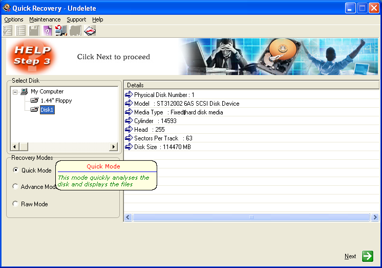Select the Advance Mode radio button
This screenshot has height=268, width=382.
[x=15, y=186]
